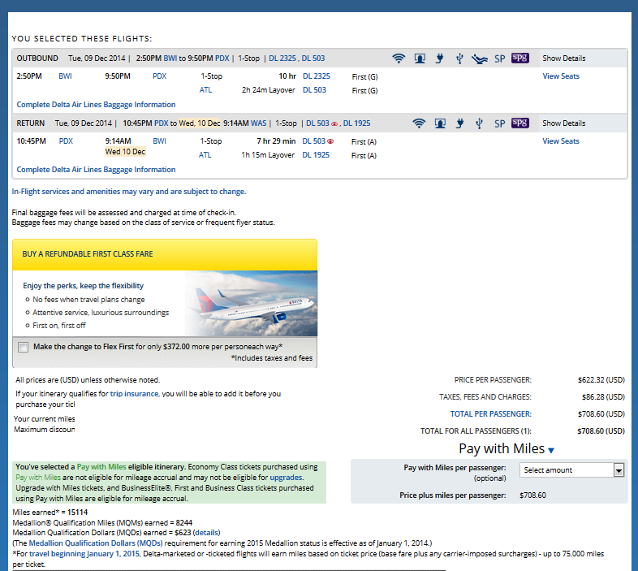Expand the Pay with Miles section arrow
The height and width of the screenshot is (571, 638).
click(551, 450)
